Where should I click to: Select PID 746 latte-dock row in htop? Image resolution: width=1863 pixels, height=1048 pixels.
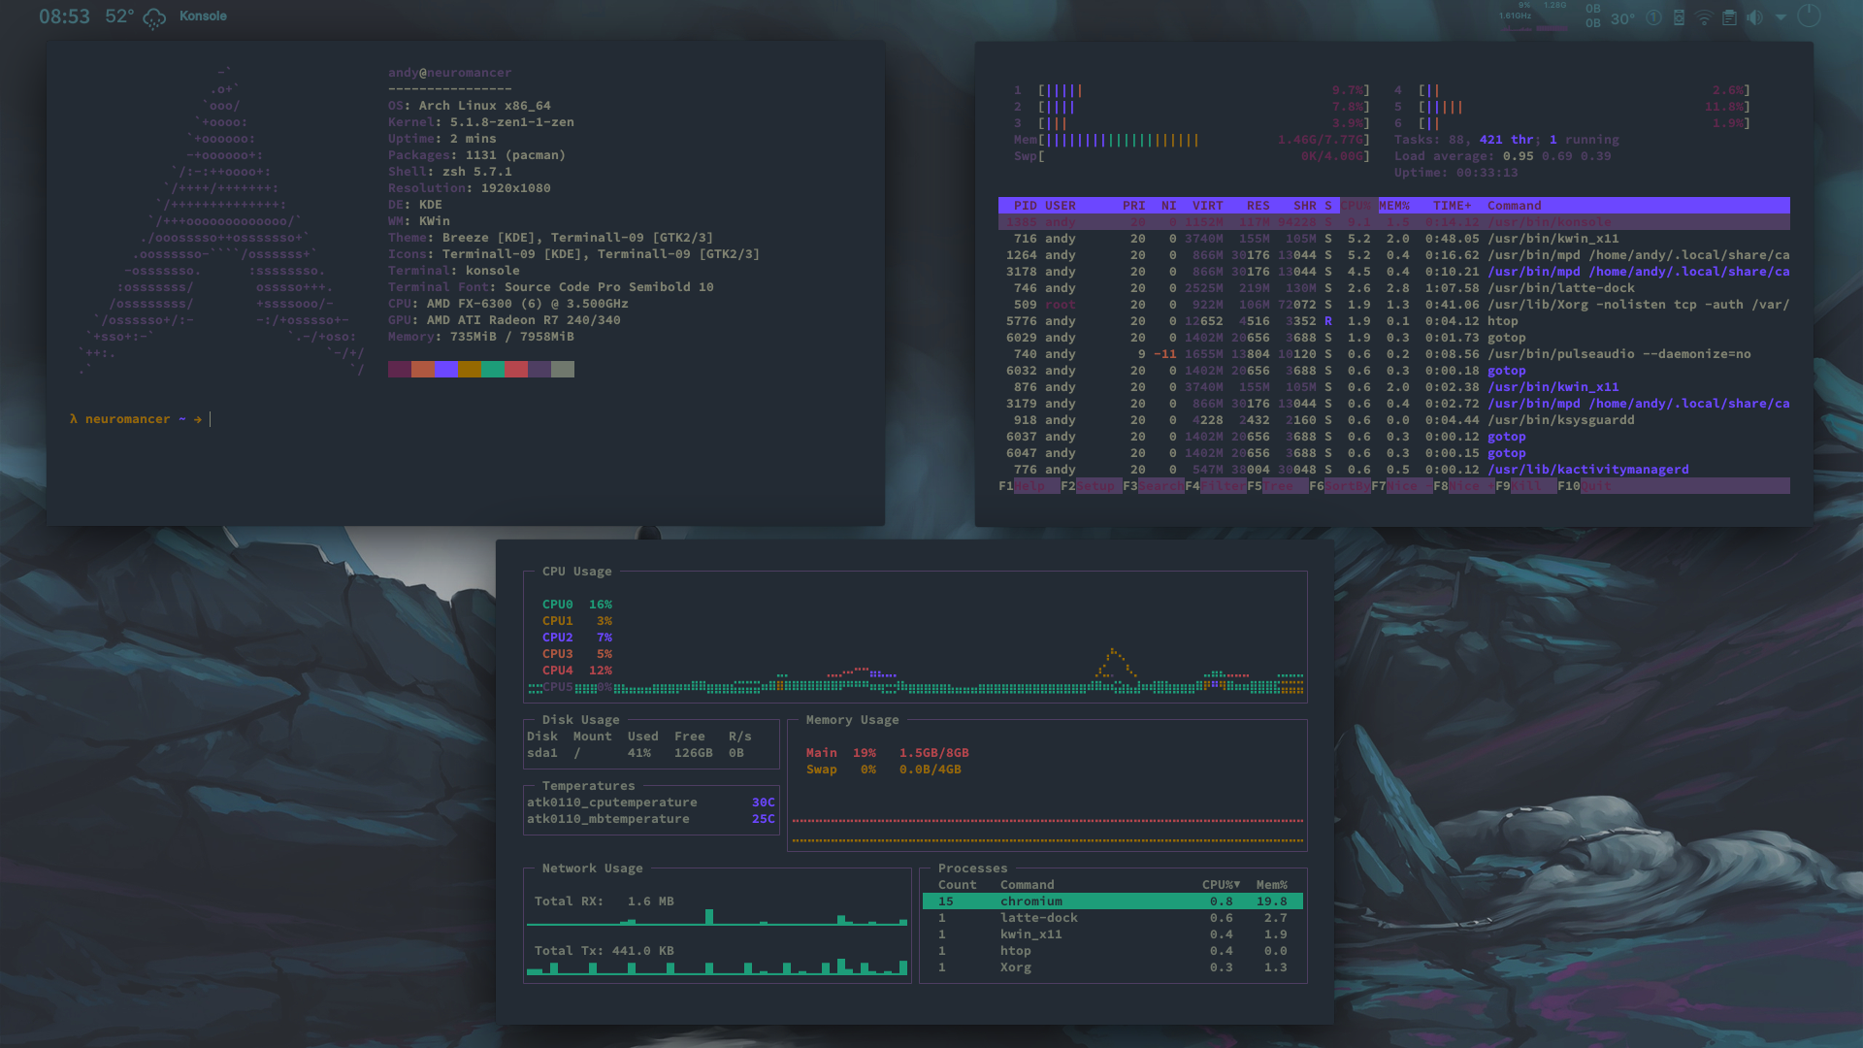pyautogui.click(x=1394, y=288)
